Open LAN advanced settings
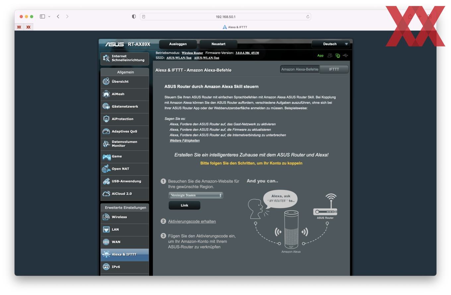Image resolution: width=451 pixels, height=295 pixels. click(125, 230)
